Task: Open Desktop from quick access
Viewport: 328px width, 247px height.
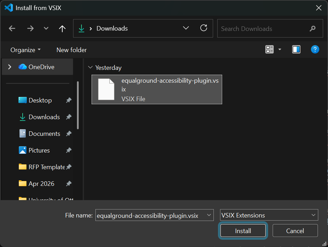Action: tap(40, 100)
